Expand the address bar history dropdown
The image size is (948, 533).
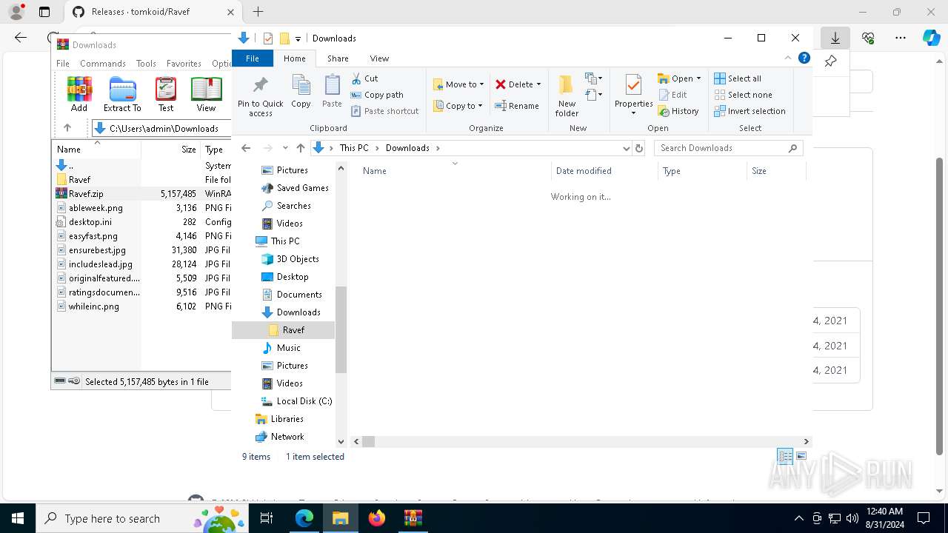(627, 148)
